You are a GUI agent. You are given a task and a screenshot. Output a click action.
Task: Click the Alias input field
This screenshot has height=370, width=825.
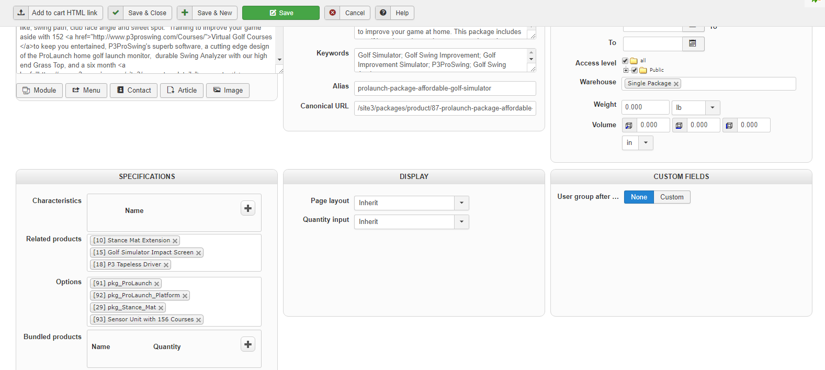coord(445,88)
